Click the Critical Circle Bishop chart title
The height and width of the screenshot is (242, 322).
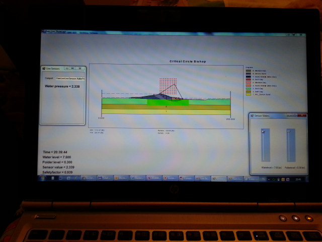tap(188, 62)
